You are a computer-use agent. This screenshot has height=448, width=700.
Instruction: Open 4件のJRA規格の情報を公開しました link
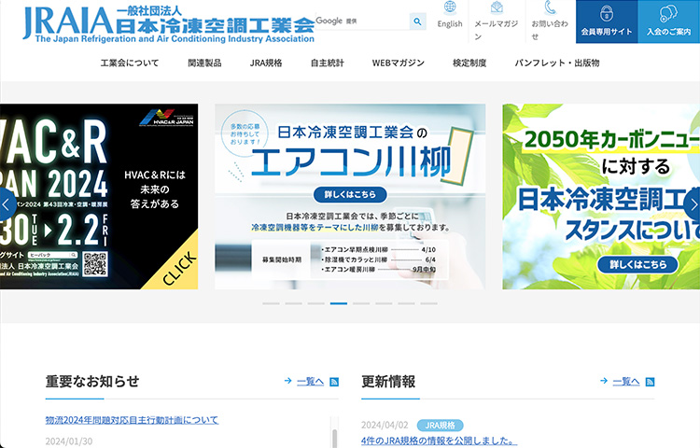[439, 441]
